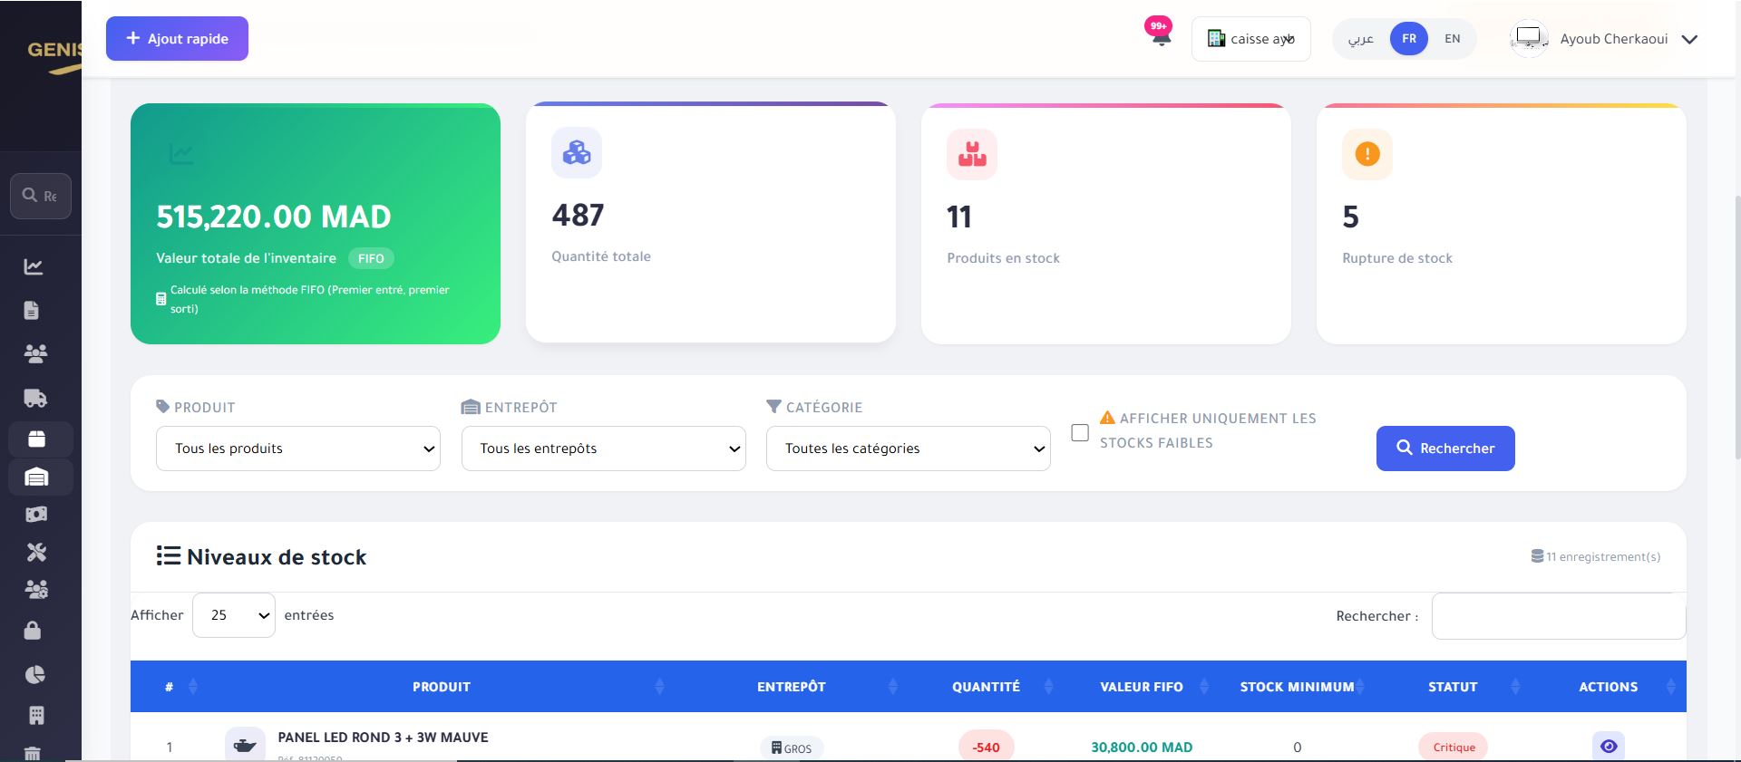The width and height of the screenshot is (1741, 762).
Task: Click the product thumbnail for PANEL LED ROND
Action: [x=245, y=745]
